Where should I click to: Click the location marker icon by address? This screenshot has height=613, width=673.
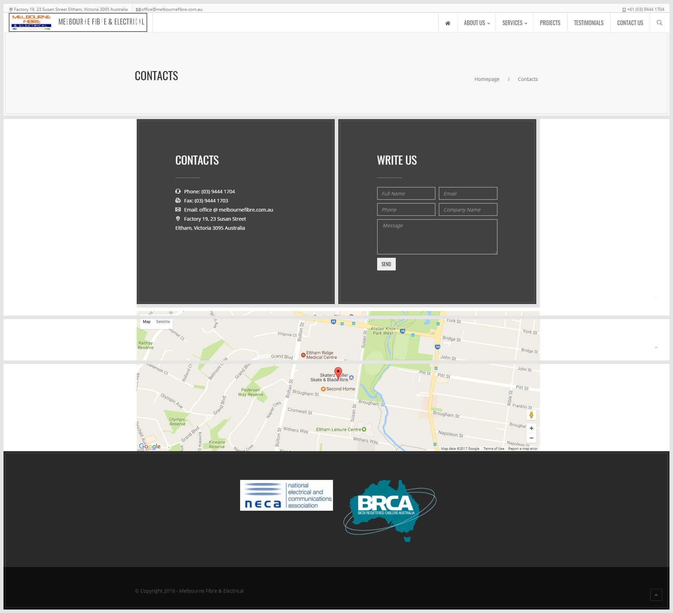pos(178,219)
